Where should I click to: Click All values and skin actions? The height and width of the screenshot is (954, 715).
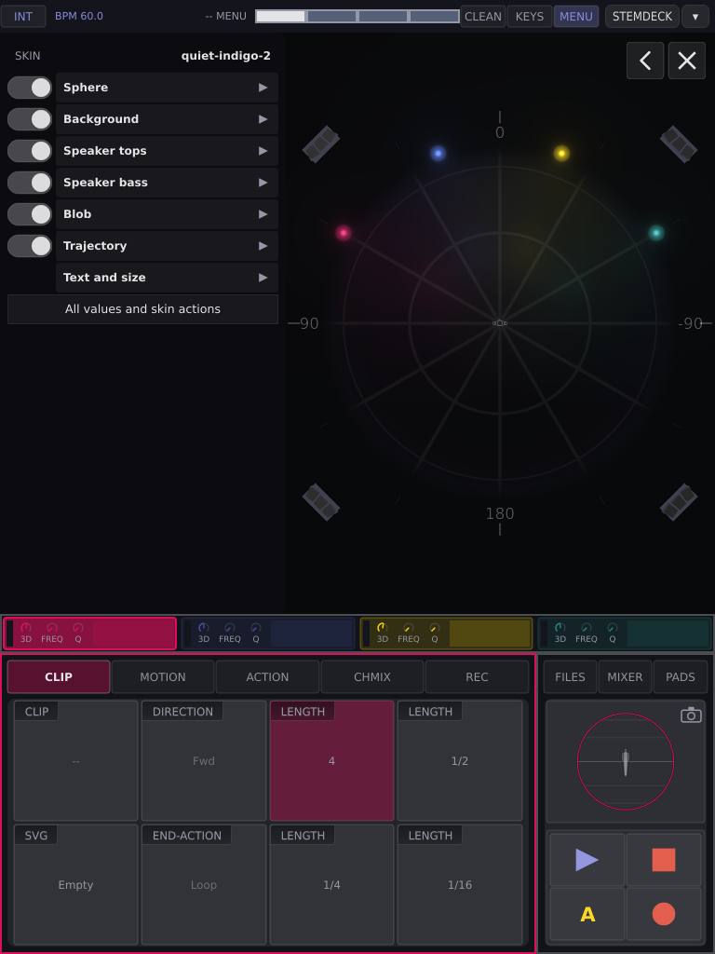click(142, 309)
